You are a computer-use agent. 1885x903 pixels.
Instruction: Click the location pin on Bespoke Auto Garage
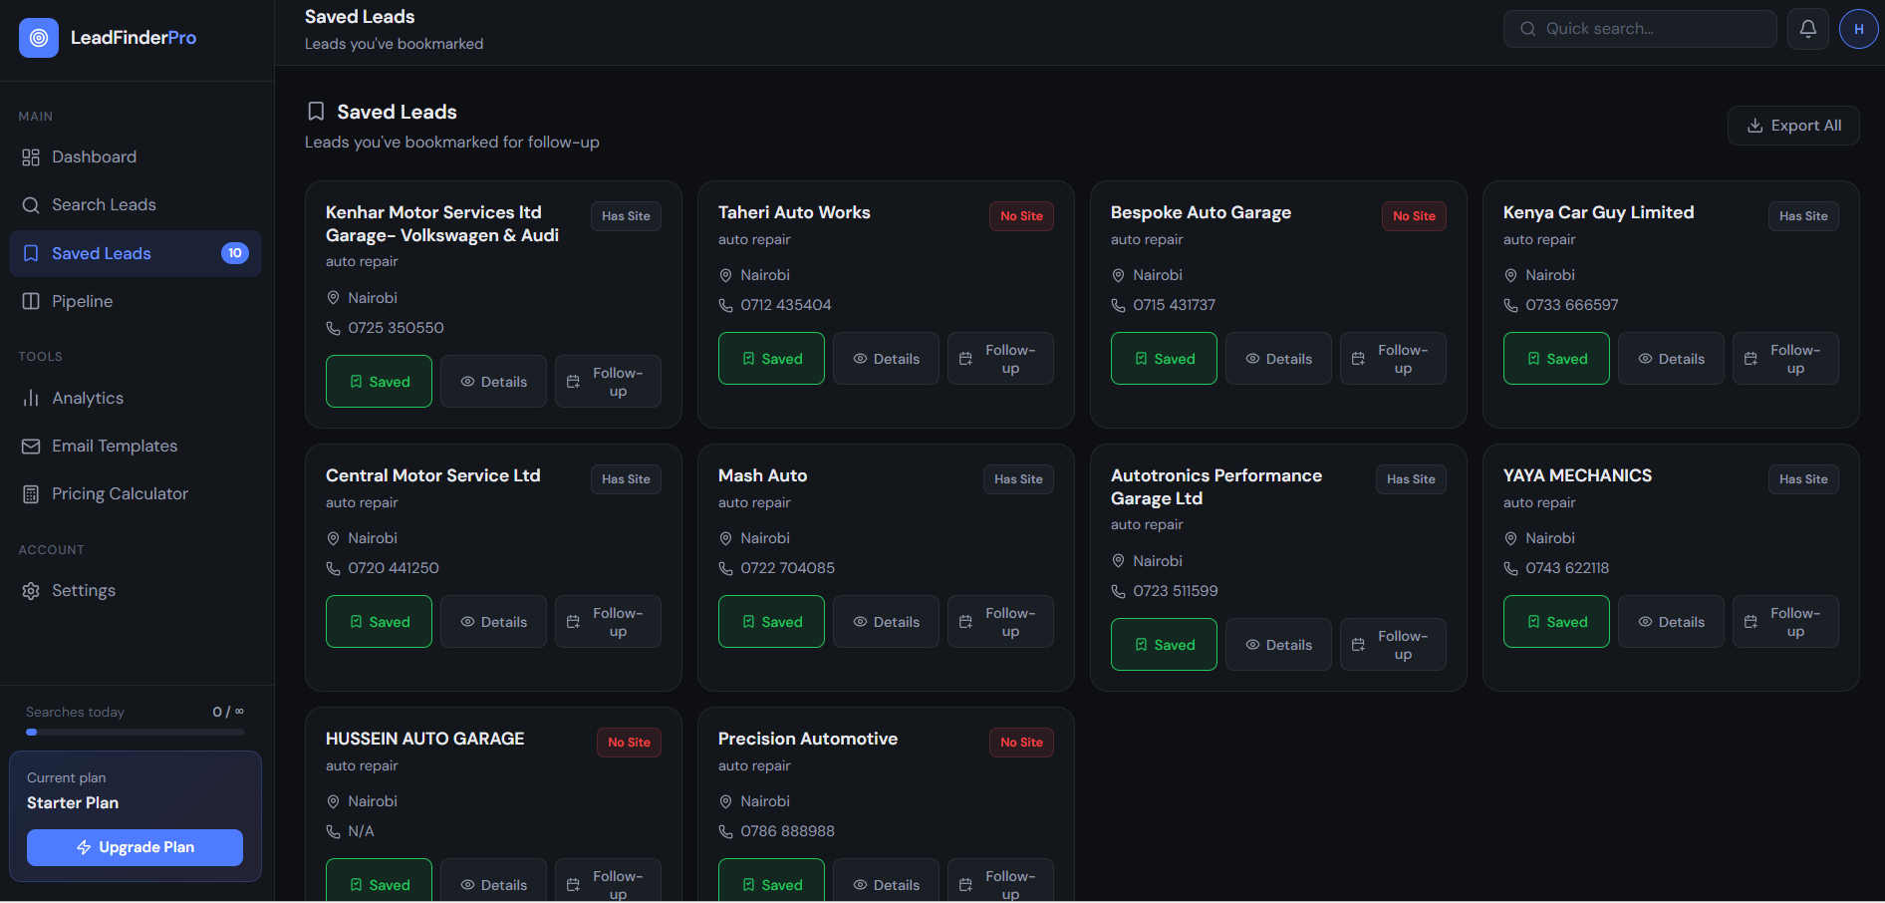pyautogui.click(x=1118, y=275)
